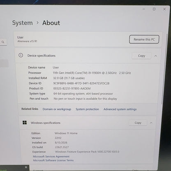Screen dimensions: 171x171
Task: Copy the Windows specifications
Action: pyautogui.click(x=138, y=123)
